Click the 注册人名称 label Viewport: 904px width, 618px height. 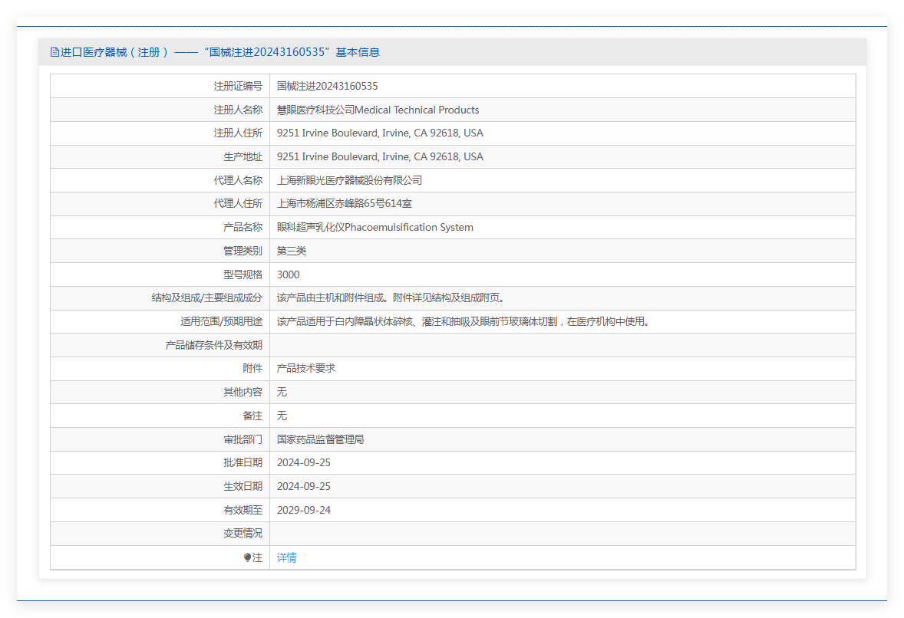point(238,110)
